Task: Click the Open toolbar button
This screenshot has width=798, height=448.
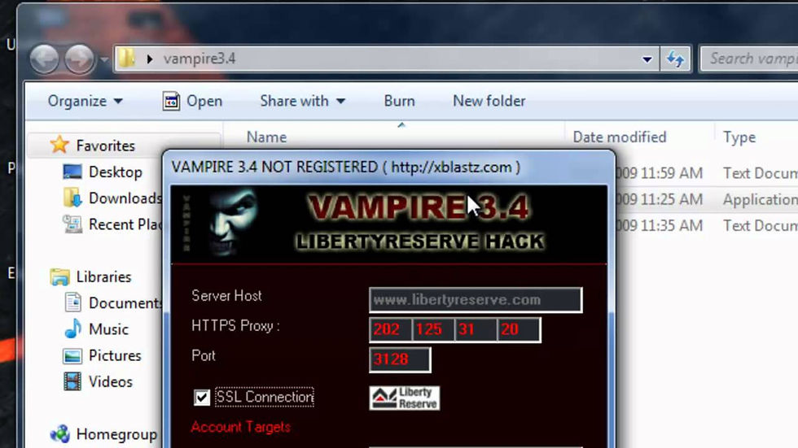Action: tap(192, 101)
